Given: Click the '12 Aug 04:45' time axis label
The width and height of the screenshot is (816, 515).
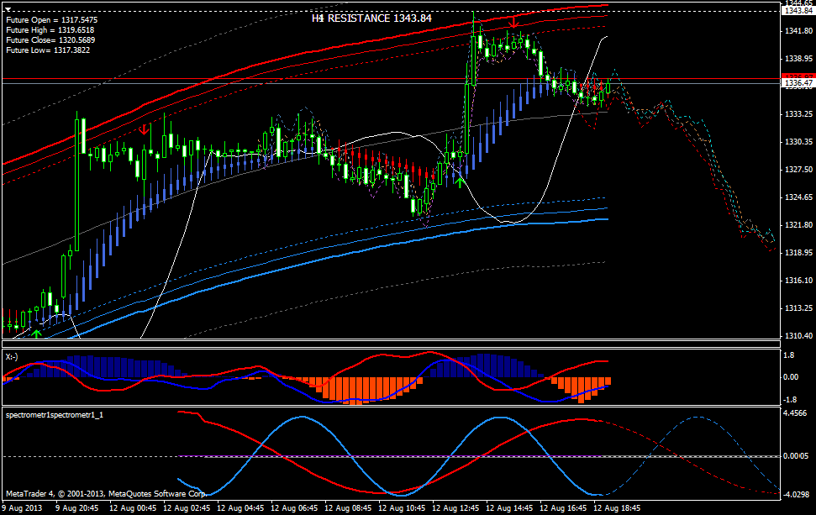Looking at the screenshot, I should tap(240, 507).
